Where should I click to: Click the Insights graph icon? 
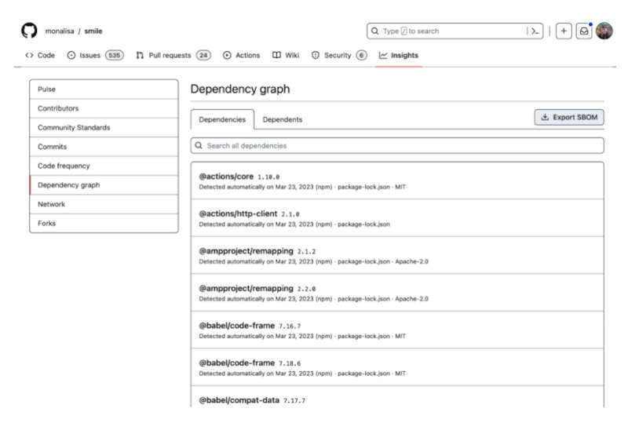(383, 55)
